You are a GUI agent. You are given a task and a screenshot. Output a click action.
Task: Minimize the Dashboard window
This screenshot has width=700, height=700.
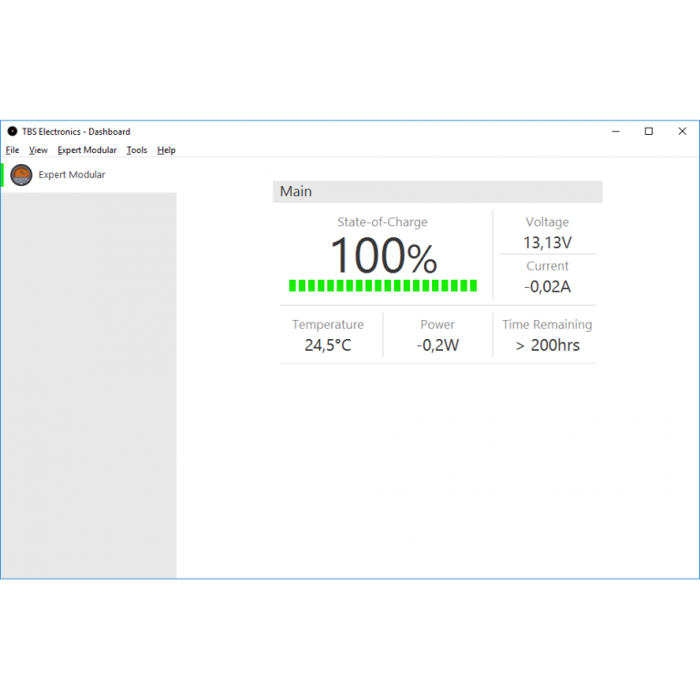coord(615,131)
